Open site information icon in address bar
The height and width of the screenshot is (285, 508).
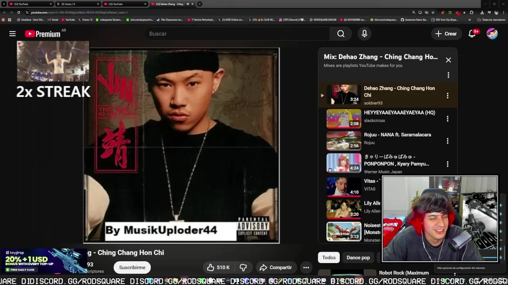point(27,12)
